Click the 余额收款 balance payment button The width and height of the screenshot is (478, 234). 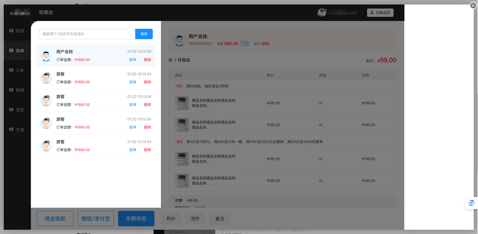[x=136, y=218]
